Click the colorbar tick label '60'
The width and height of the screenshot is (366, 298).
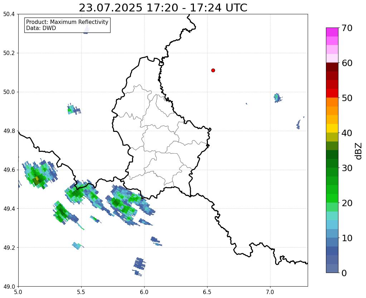coord(347,63)
